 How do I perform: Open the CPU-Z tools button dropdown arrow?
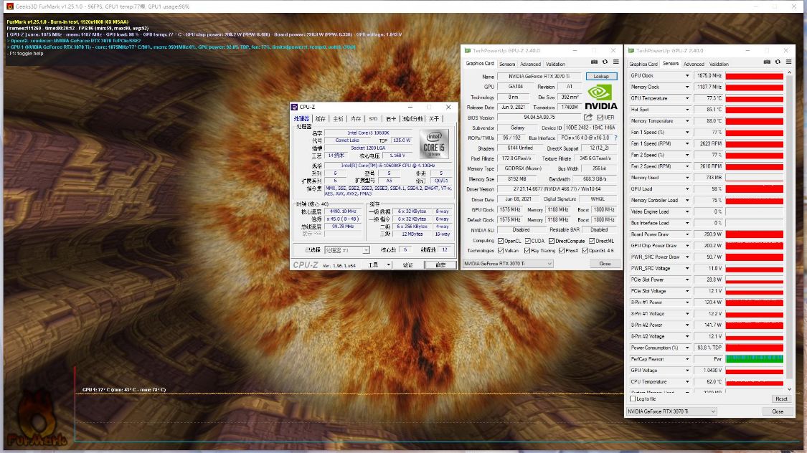pos(388,264)
